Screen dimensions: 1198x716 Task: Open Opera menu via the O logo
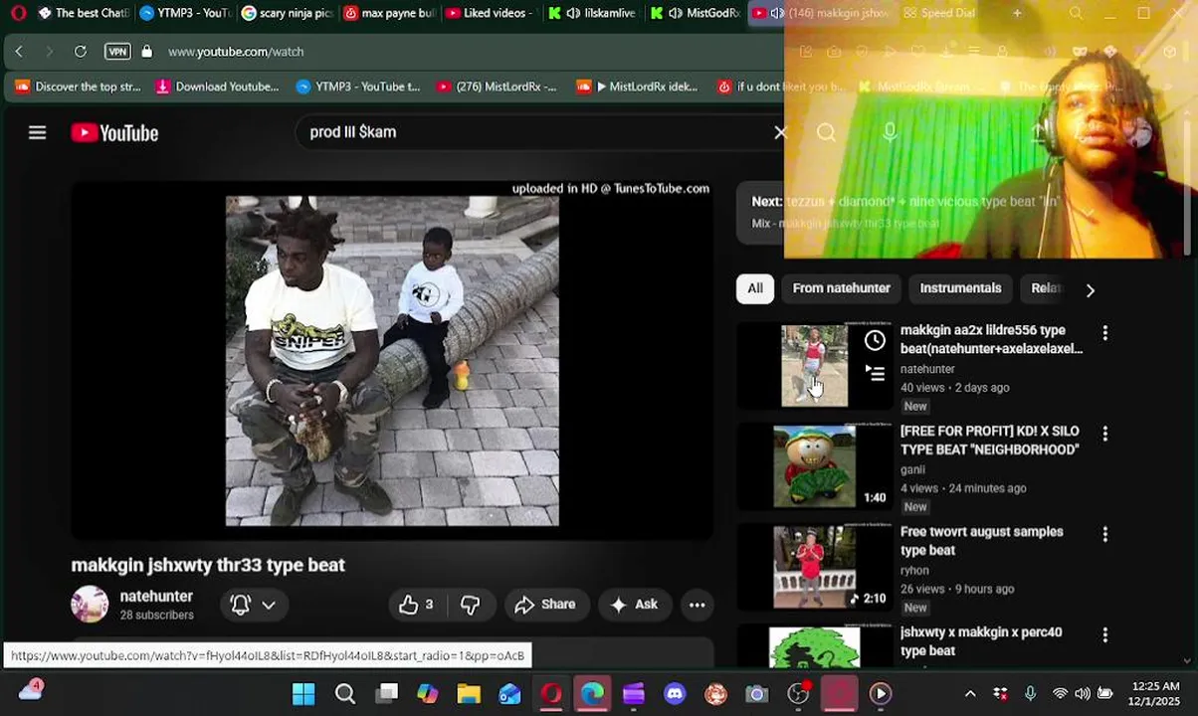[x=18, y=13]
